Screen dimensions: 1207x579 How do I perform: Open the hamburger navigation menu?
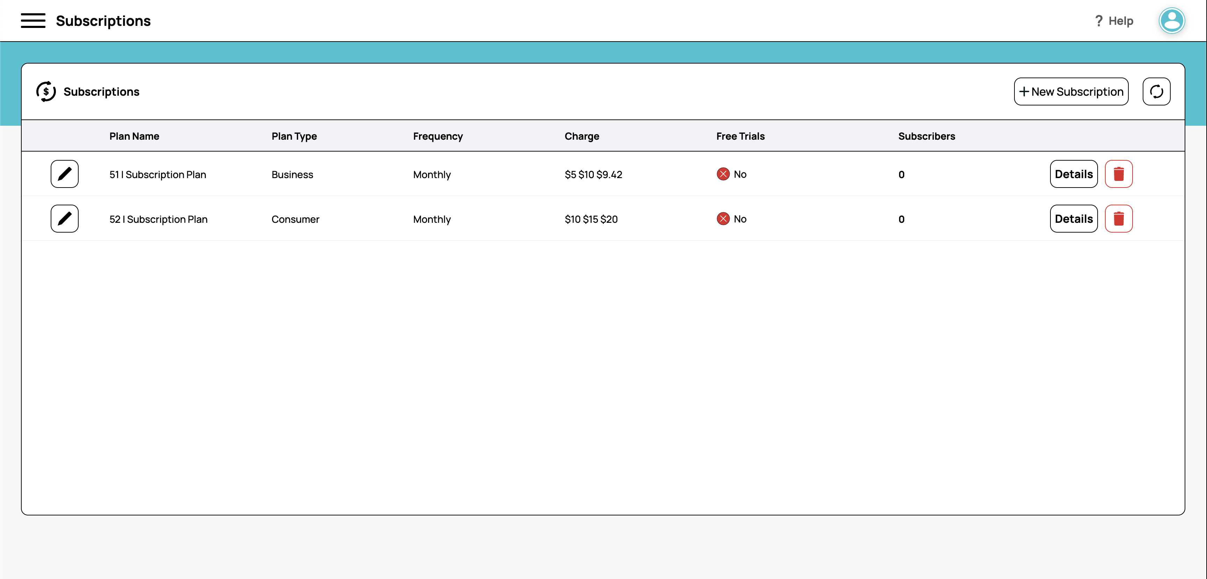click(33, 21)
